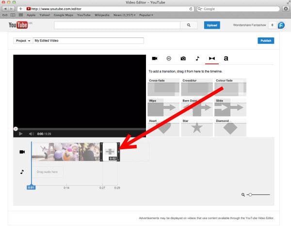The image size is (291, 226).
Task: Open the text tab letter a icon
Action: (226, 58)
